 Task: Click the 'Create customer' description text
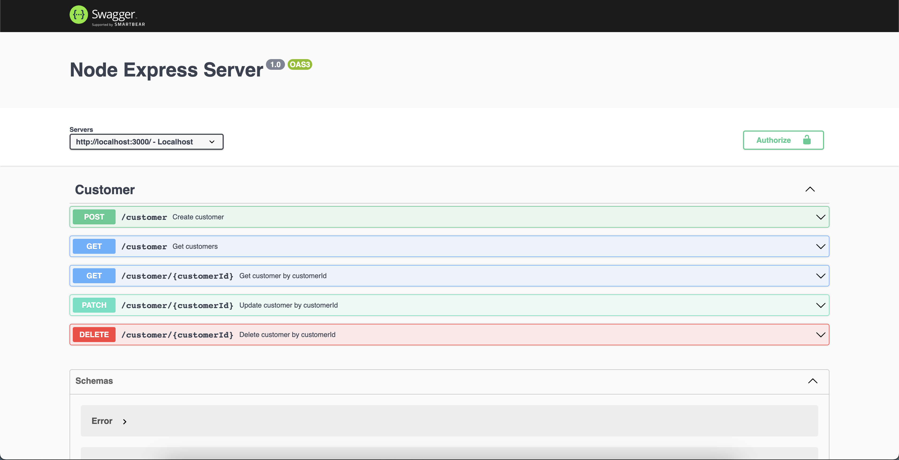198,217
